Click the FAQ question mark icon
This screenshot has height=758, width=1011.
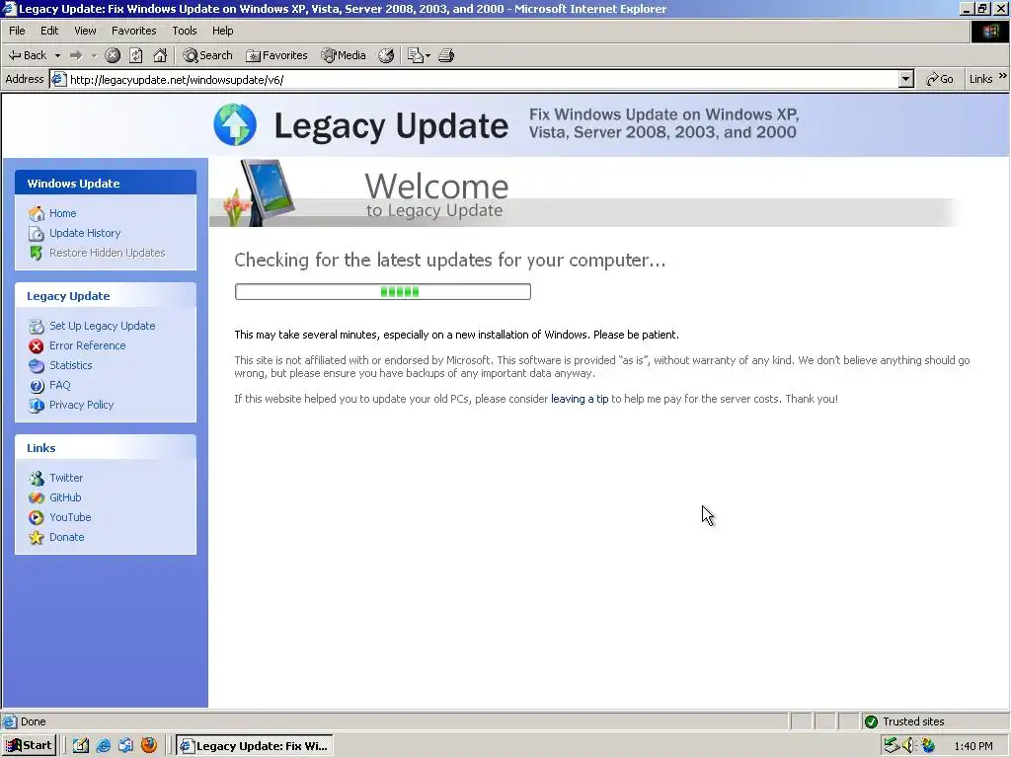point(37,386)
